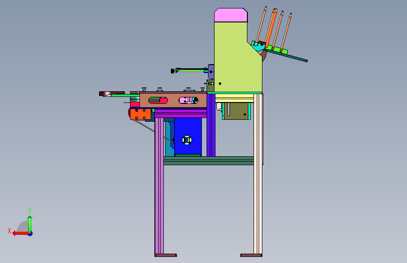Pick the bright orange rod on the rack
Image resolution: width=407 pixels, height=263 pixels.
click(271, 28)
